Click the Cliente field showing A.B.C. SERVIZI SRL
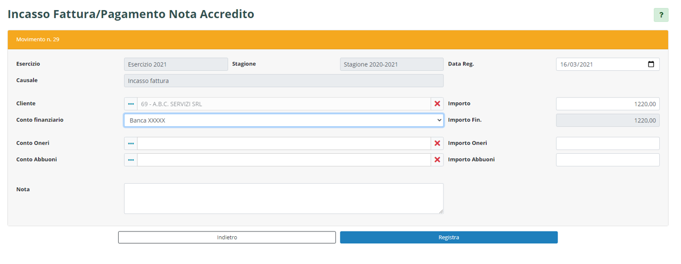The width and height of the screenshot is (681, 264). [x=283, y=104]
